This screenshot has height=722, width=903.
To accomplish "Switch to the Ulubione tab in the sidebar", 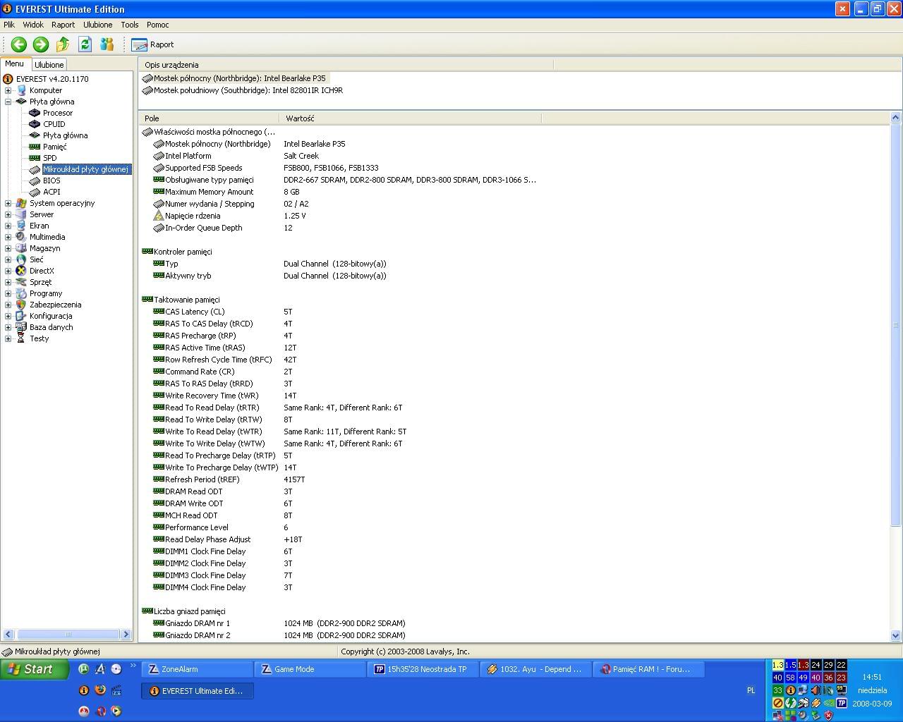I will click(x=49, y=64).
